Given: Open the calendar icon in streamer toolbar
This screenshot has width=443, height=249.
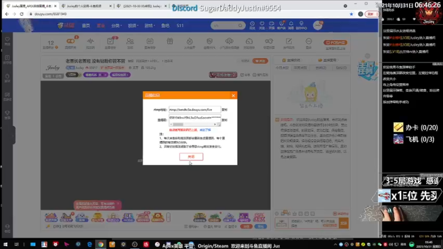Looking at the screenshot, I should pos(150,41).
